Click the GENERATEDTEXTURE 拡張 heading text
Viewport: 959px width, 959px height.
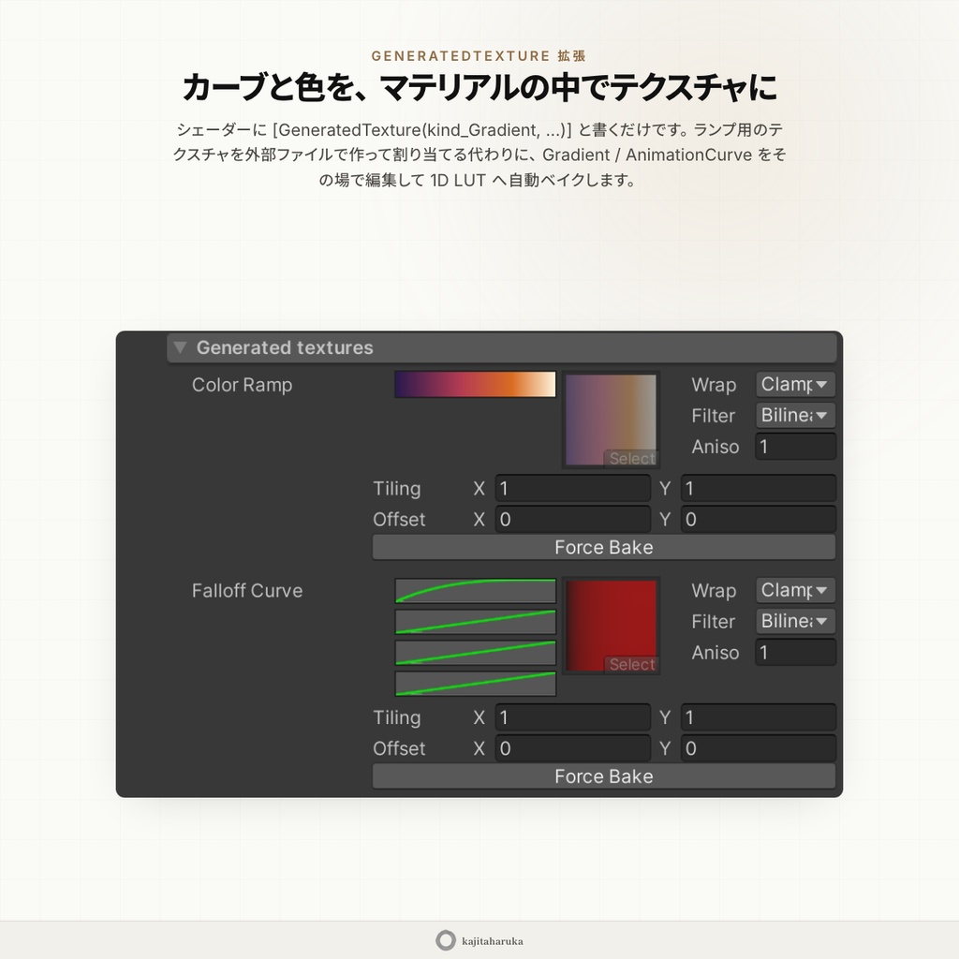tap(479, 55)
